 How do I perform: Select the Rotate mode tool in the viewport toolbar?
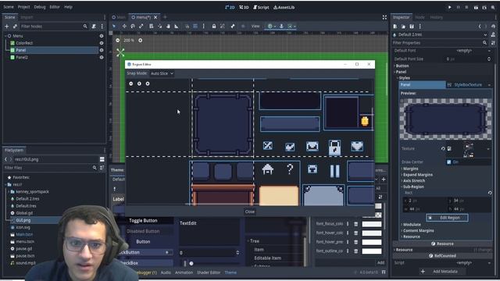tap(133, 26)
